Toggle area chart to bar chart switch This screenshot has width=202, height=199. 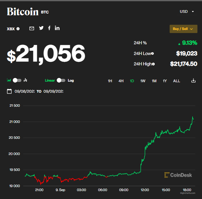pos(17,80)
